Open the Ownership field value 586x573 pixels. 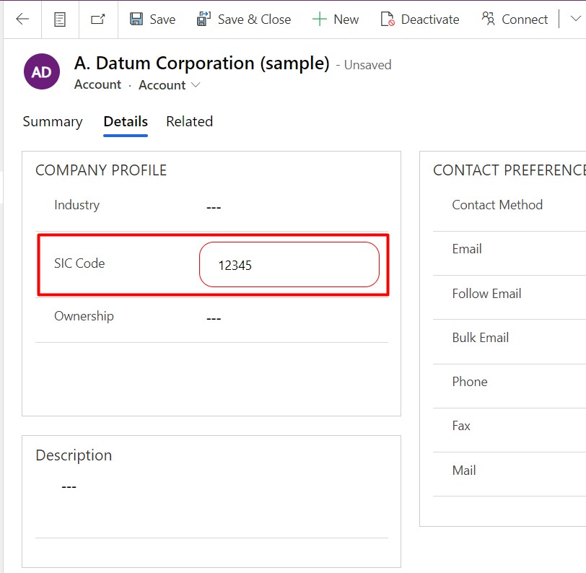[x=214, y=318]
